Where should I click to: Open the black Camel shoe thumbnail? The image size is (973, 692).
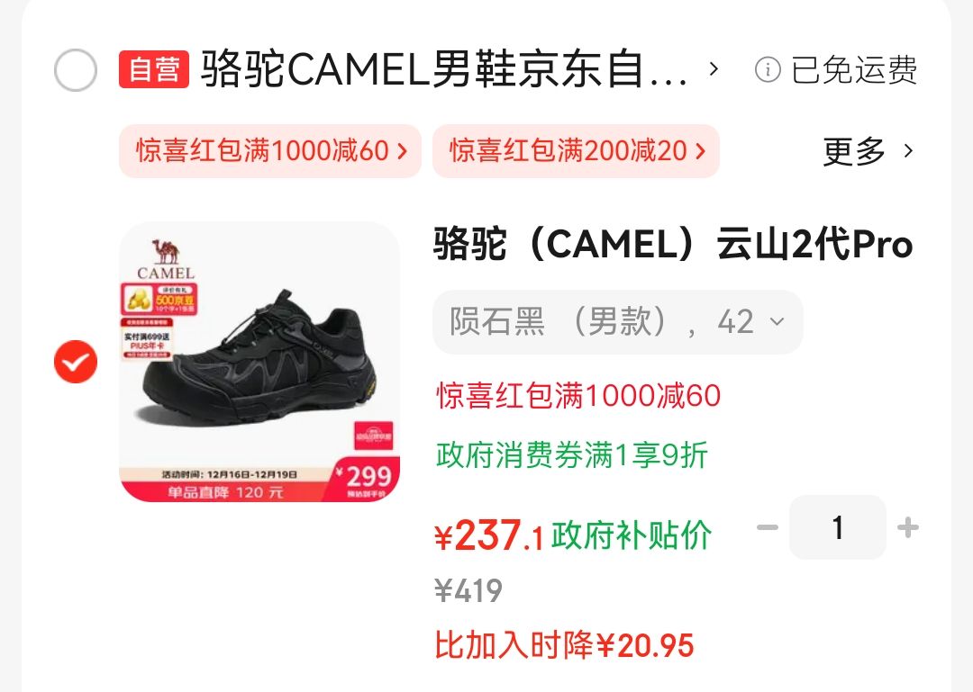259,362
